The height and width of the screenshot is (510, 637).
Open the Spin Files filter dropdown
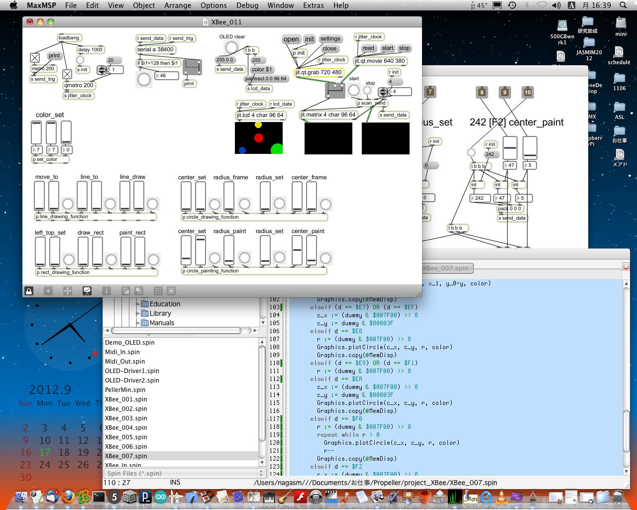[x=184, y=473]
